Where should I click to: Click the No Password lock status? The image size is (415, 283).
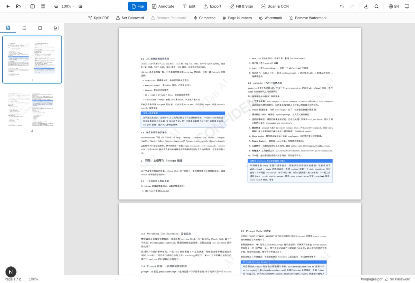pyautogui.click(x=398, y=279)
